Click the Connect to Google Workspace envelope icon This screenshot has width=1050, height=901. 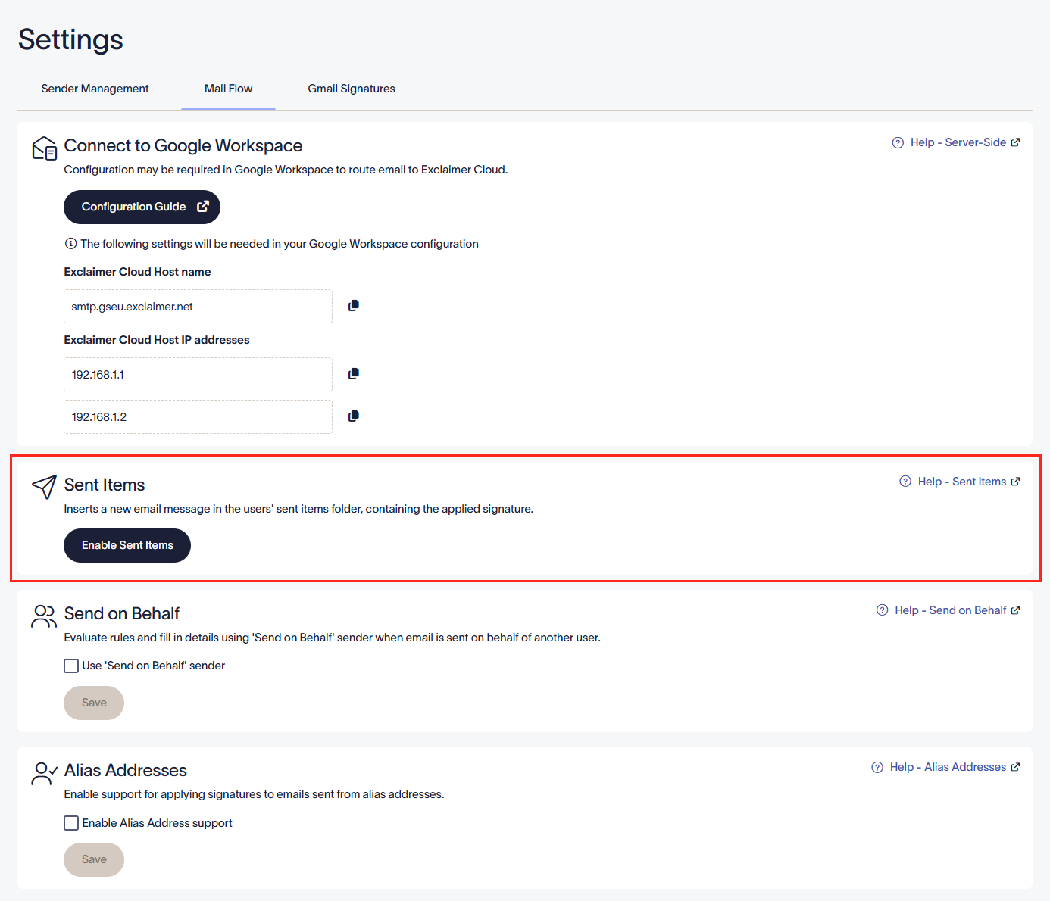pos(44,148)
